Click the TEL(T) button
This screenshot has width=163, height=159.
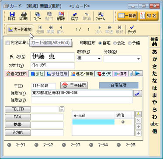[x=18, y=110]
